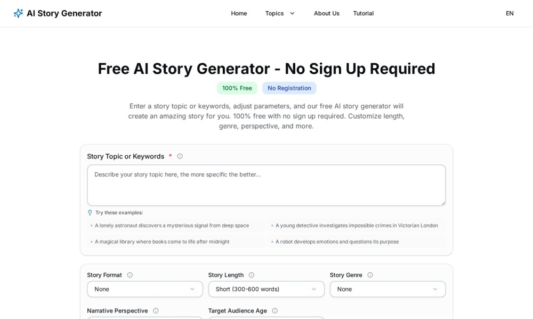
Task: Click the info icon beside Target Audience Age
Action: pos(274,310)
